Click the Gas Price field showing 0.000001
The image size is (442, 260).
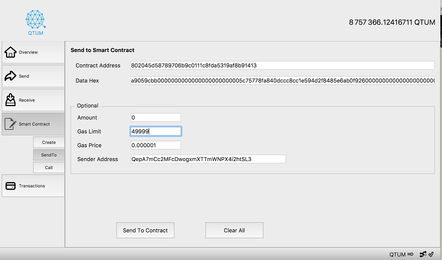156,145
